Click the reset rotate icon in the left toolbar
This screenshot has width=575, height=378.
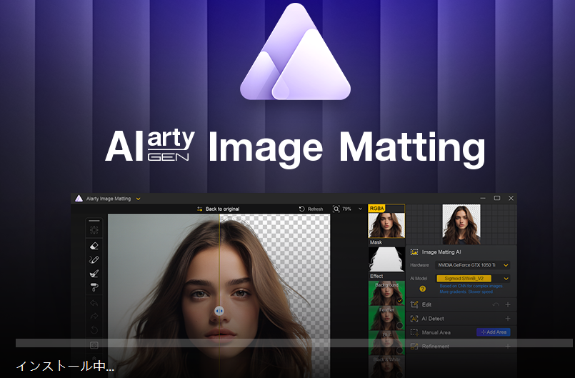coord(94,330)
